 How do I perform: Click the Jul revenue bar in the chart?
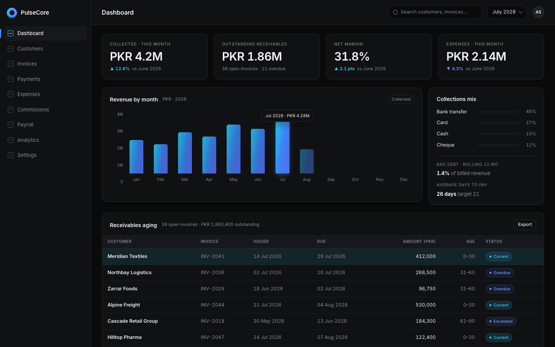283,148
